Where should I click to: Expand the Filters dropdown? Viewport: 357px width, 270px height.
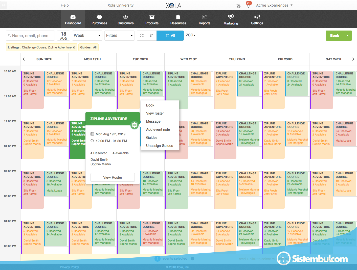click(x=120, y=36)
